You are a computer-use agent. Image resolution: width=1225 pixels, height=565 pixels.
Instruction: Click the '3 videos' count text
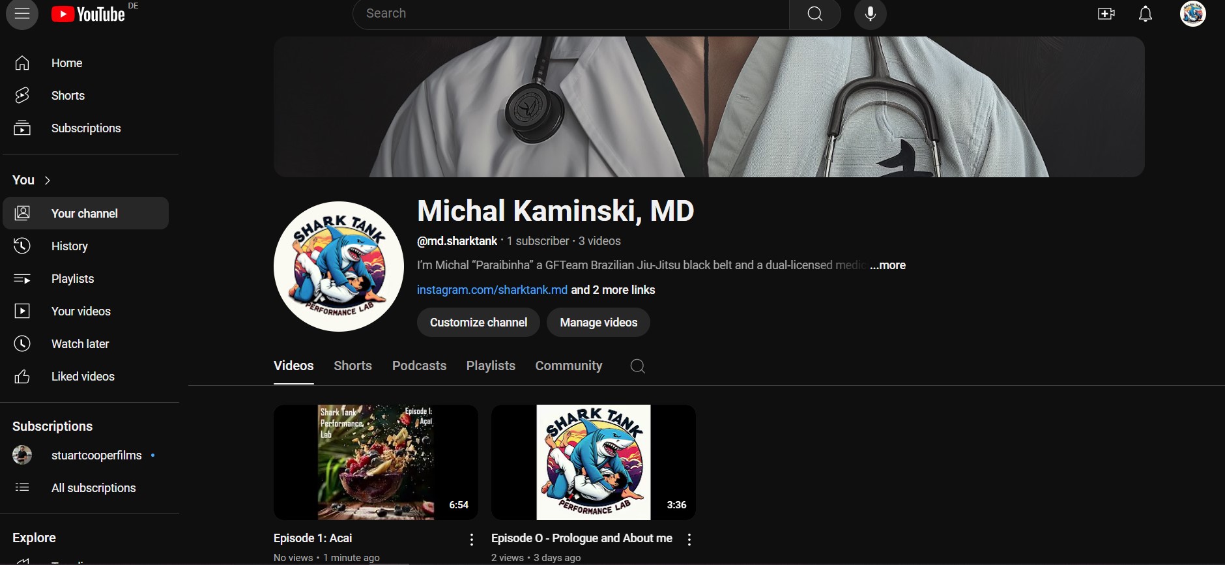point(599,241)
